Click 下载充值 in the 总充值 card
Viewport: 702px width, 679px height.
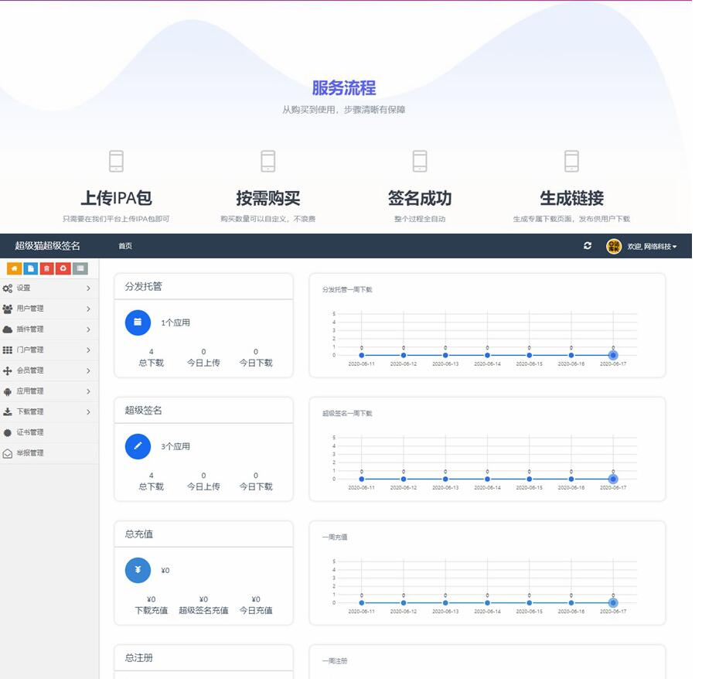click(152, 610)
